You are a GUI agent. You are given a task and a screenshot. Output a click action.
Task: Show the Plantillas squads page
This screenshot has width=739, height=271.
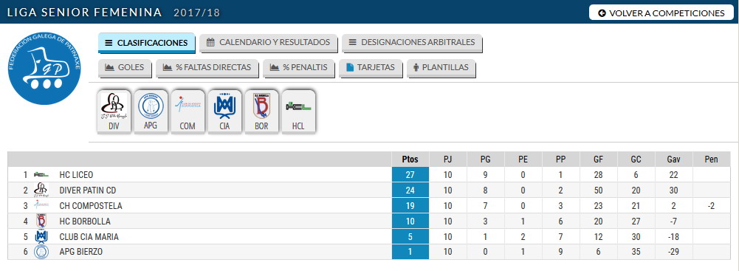[441, 67]
